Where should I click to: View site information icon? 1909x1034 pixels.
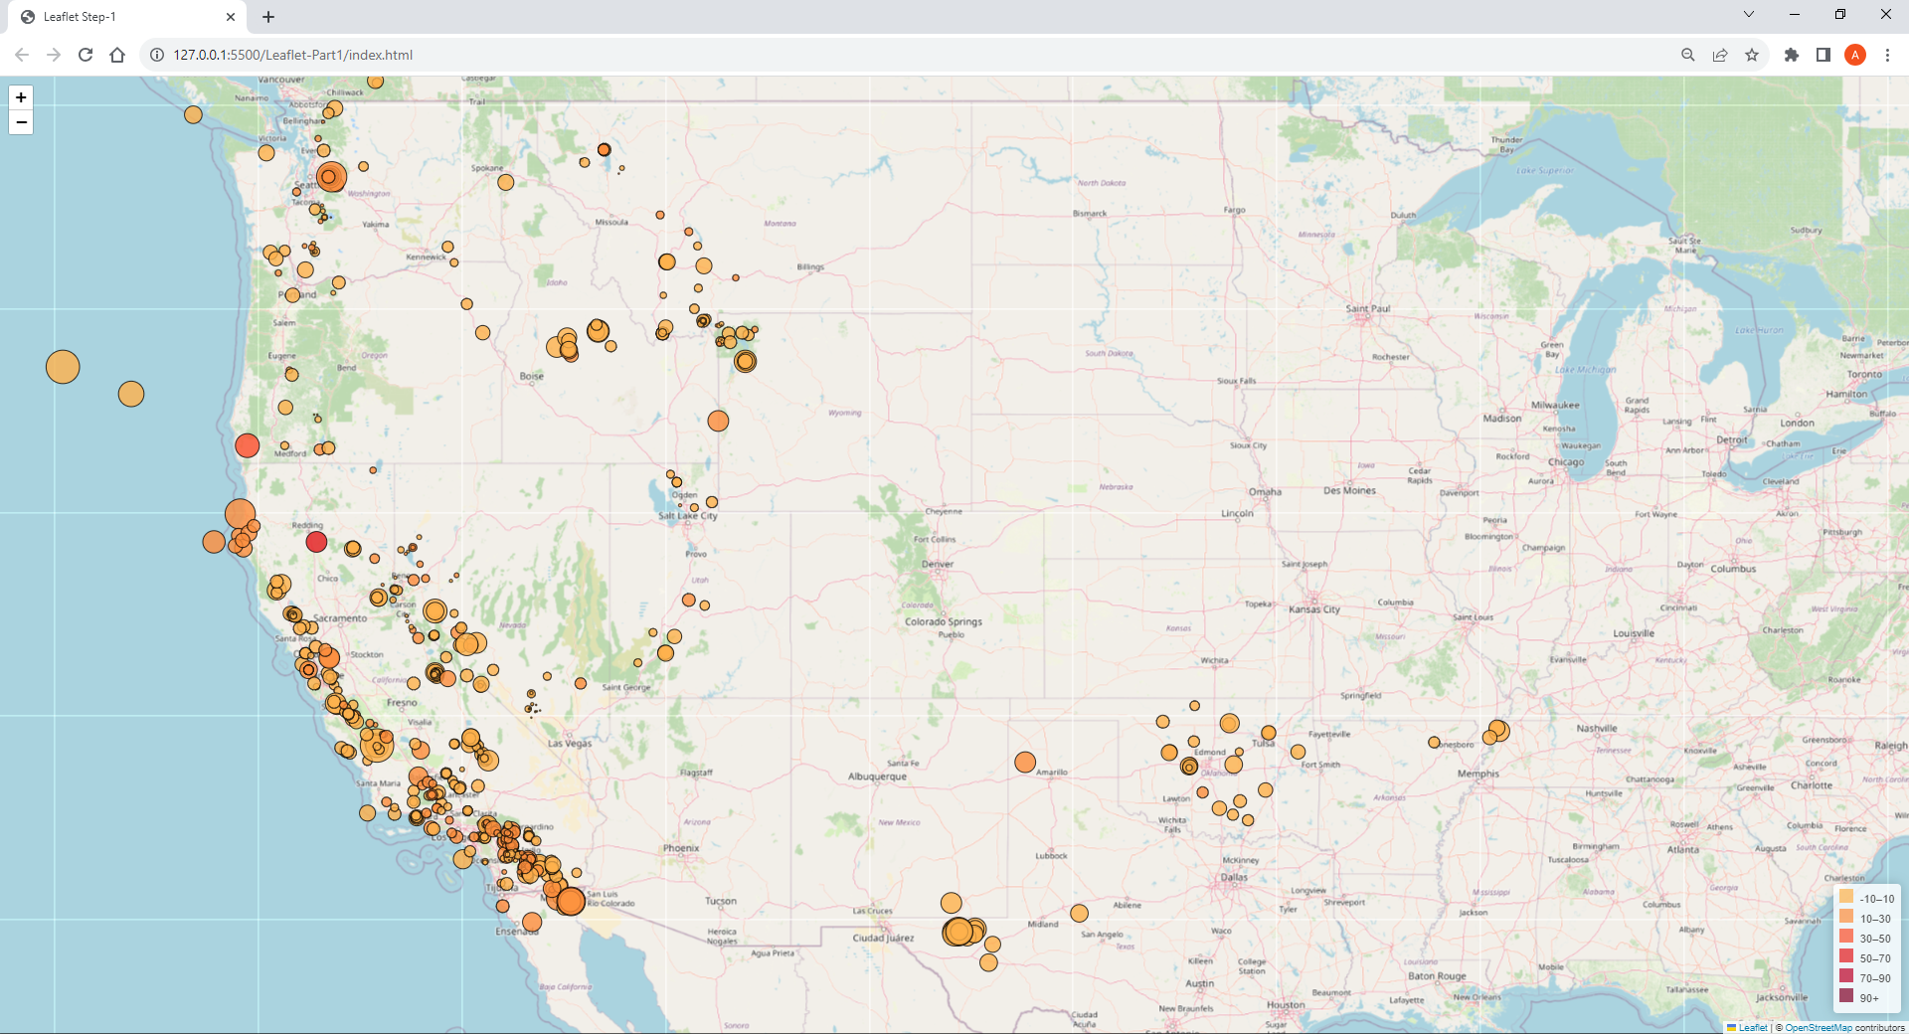[157, 55]
